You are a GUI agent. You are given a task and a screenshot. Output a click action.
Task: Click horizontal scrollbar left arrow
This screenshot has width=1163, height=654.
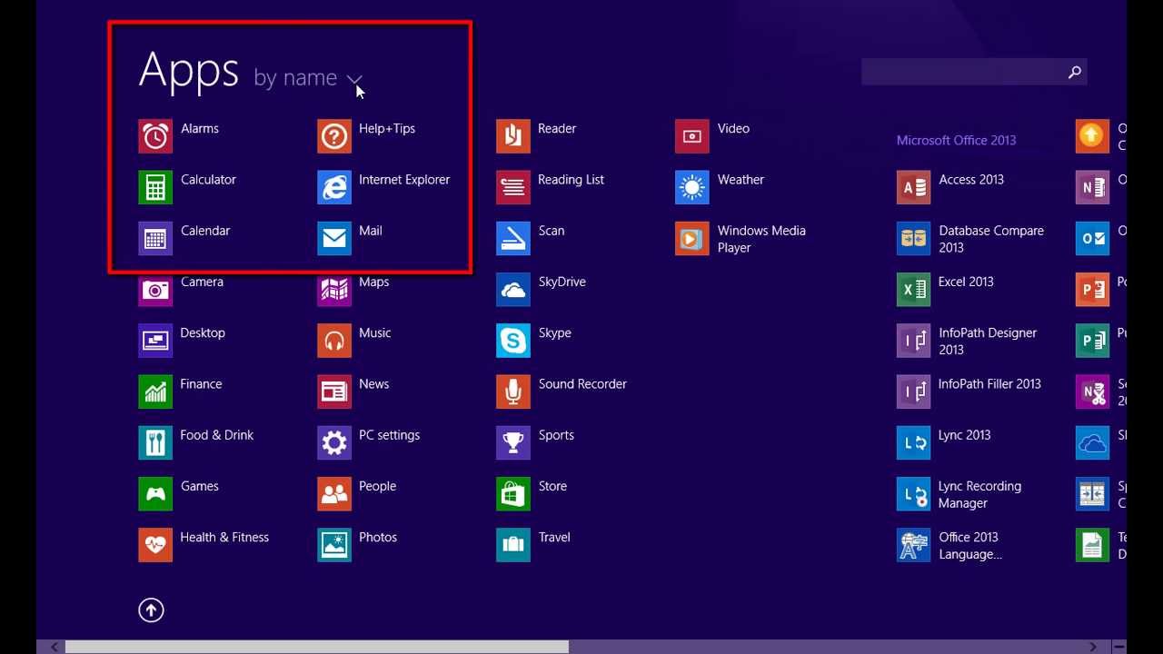pyautogui.click(x=54, y=647)
